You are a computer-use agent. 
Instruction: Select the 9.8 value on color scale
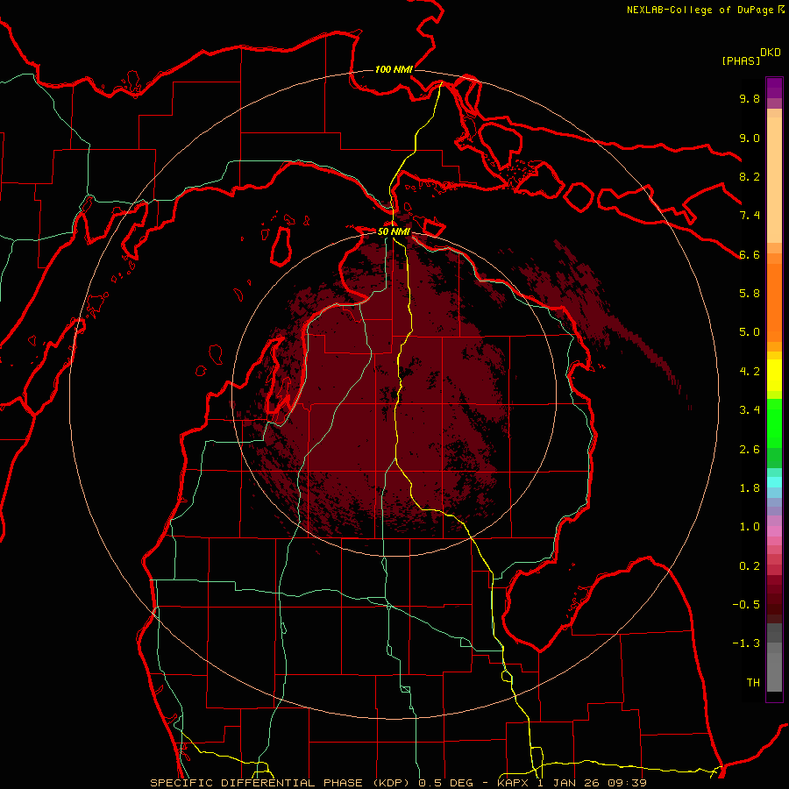click(750, 98)
